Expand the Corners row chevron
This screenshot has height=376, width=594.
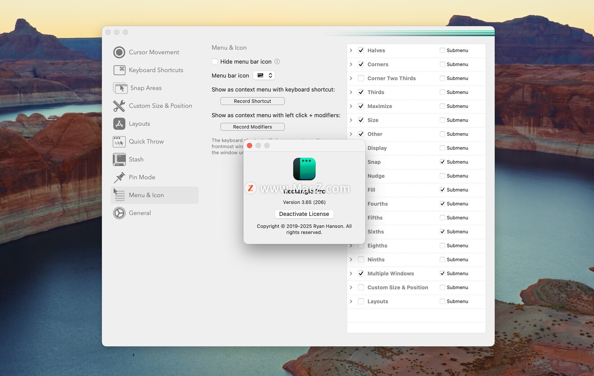(x=351, y=64)
